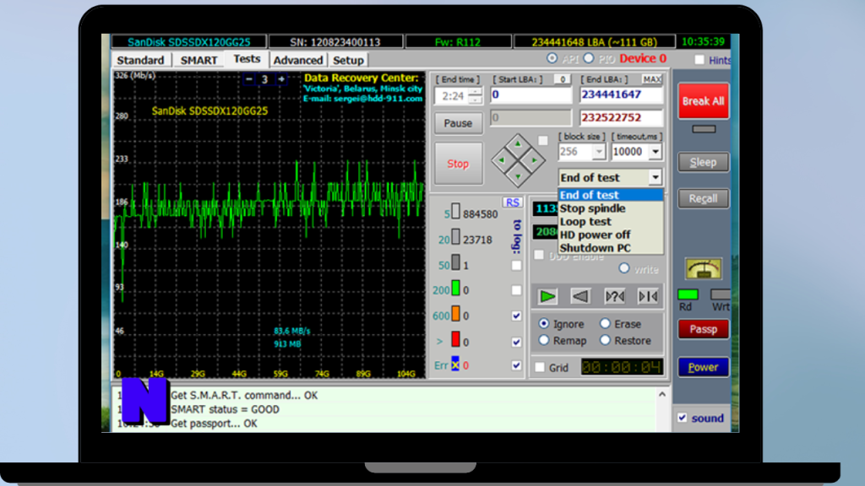Click the right arrow on the navigation diamond
Image resolution: width=865 pixels, height=486 pixels.
534,160
